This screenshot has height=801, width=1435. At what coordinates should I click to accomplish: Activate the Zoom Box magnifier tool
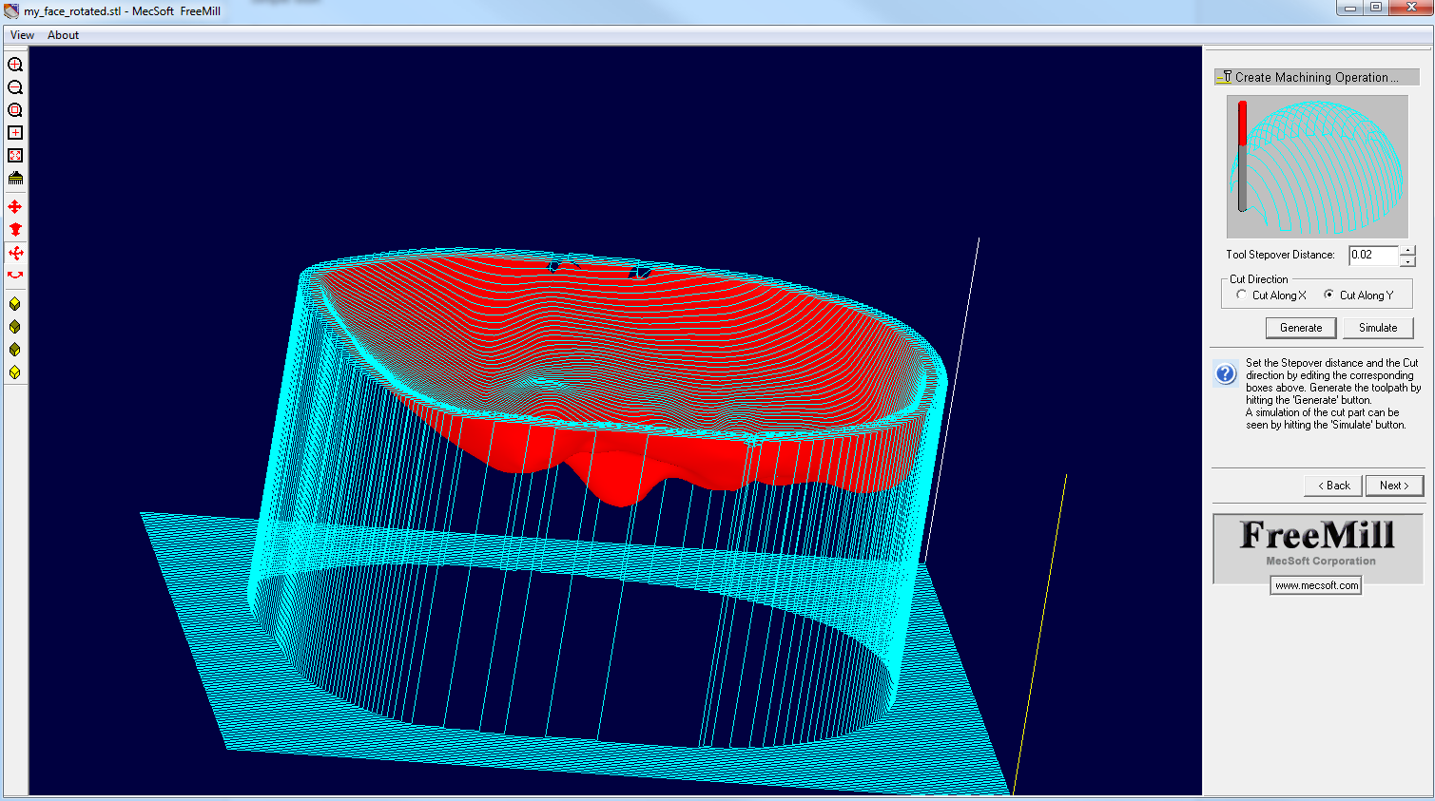15,110
